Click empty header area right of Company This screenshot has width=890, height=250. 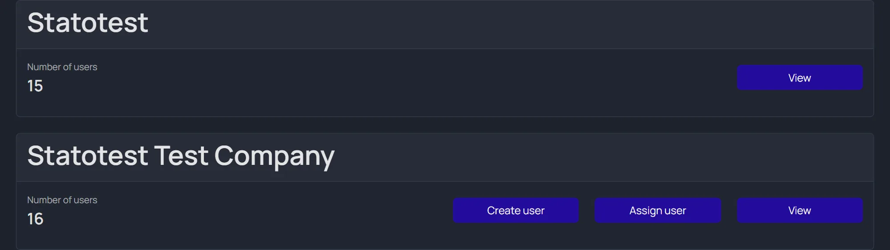[601, 157]
